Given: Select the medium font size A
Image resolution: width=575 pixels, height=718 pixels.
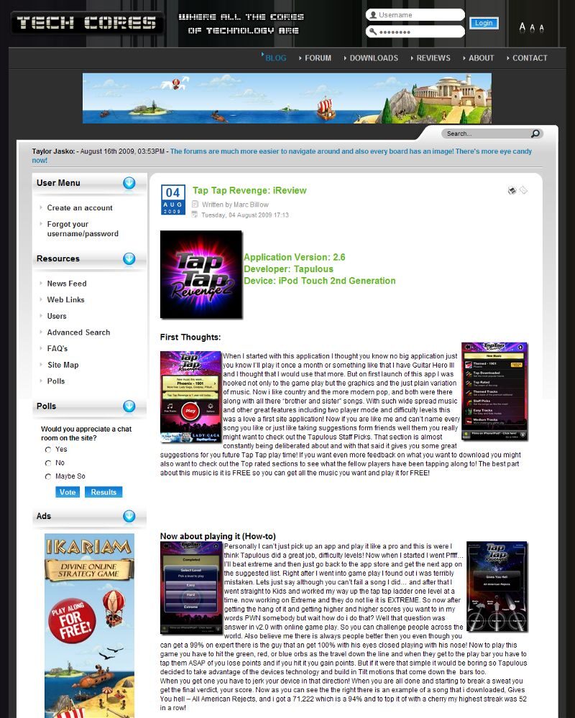Looking at the screenshot, I should tap(533, 28).
